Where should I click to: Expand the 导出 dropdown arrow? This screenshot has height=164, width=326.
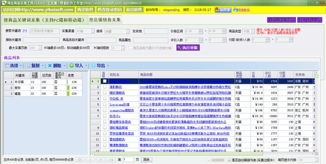[x=108, y=66]
